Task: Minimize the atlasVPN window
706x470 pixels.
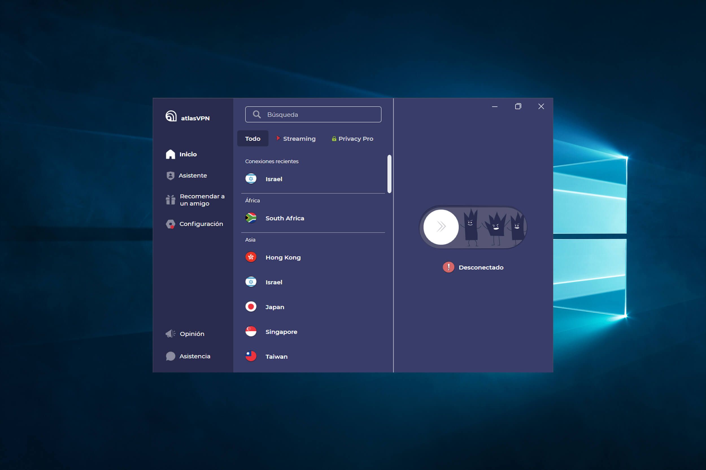Action: (x=495, y=106)
